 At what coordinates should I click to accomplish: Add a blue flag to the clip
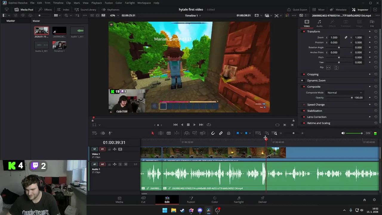click(238, 133)
